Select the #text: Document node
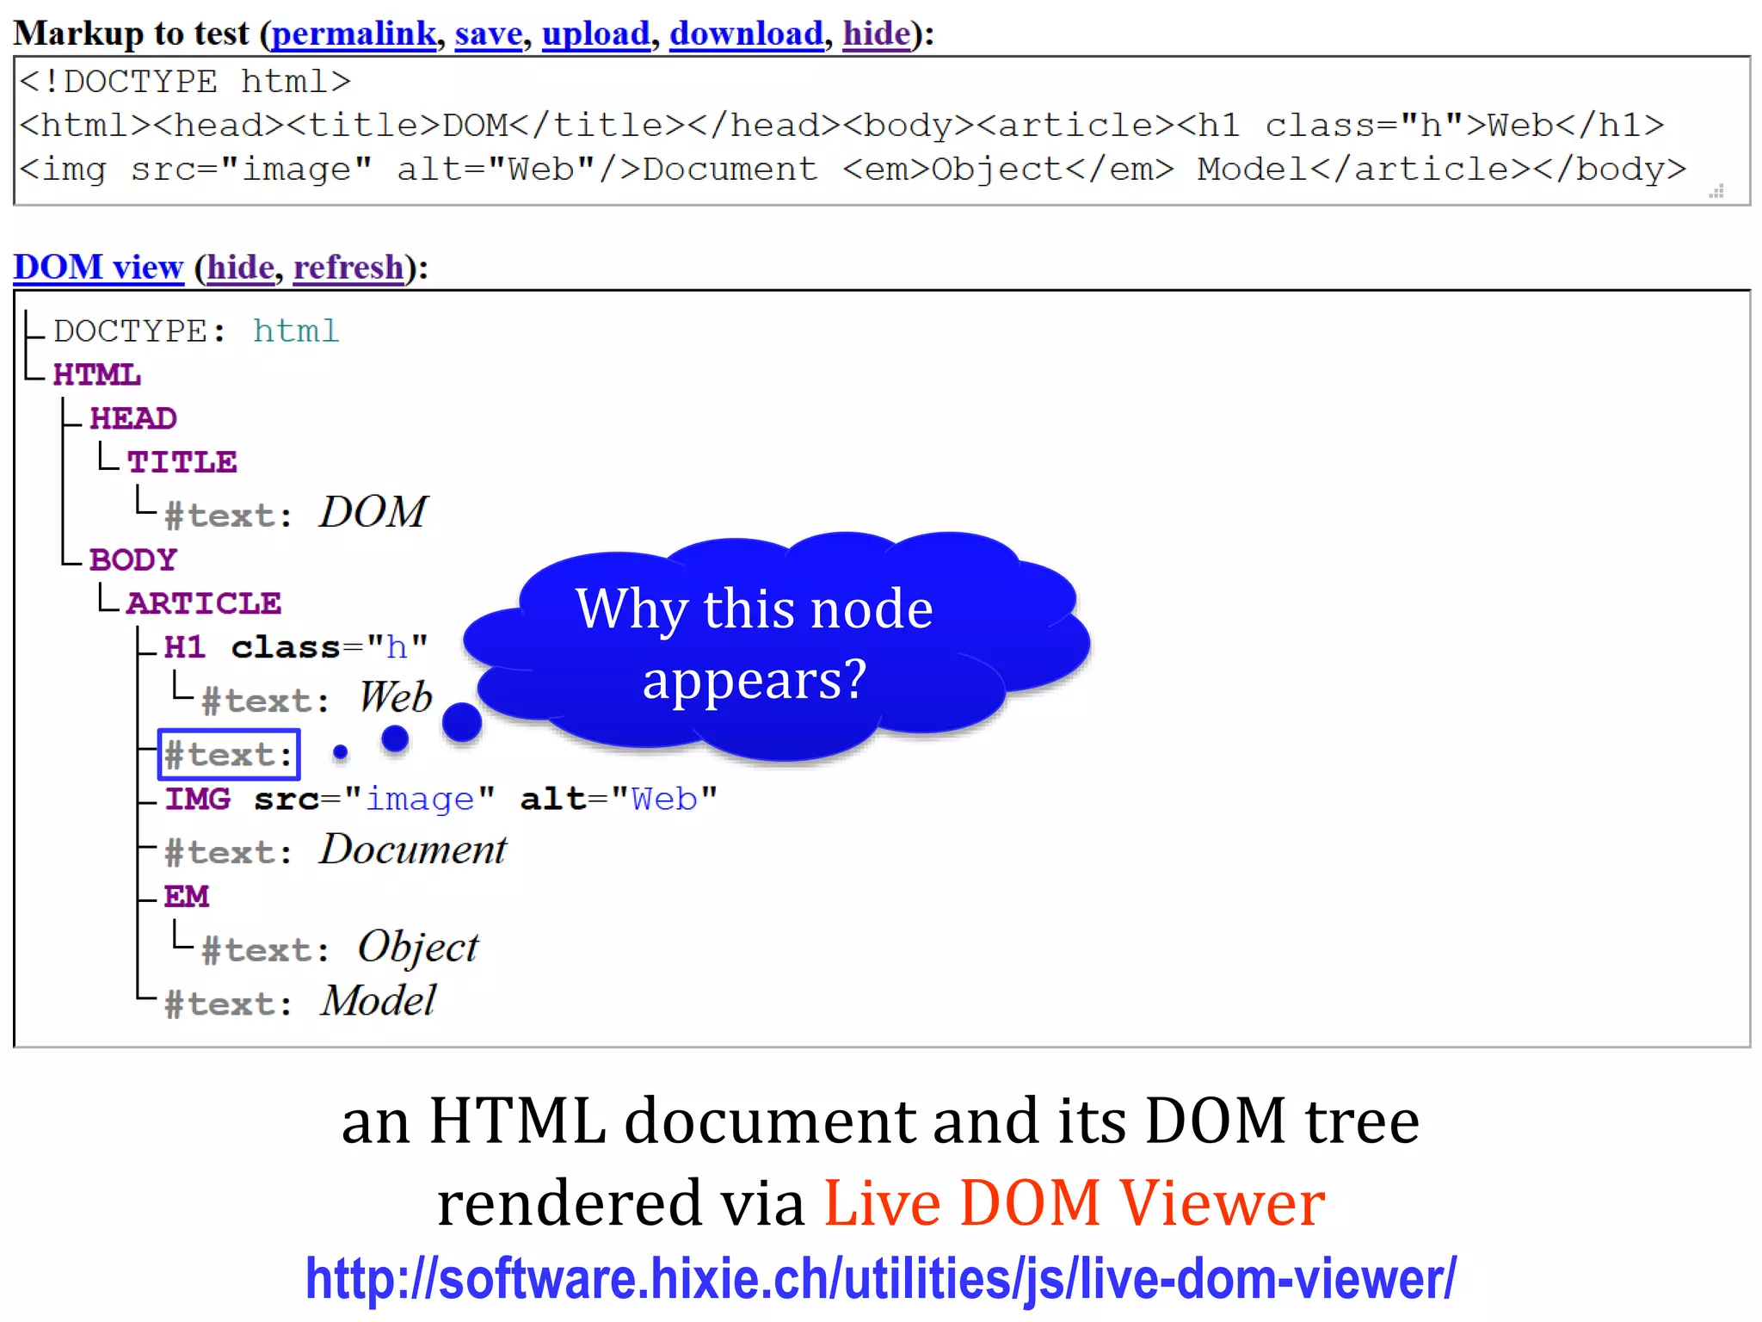The width and height of the screenshot is (1762, 1322). [336, 850]
